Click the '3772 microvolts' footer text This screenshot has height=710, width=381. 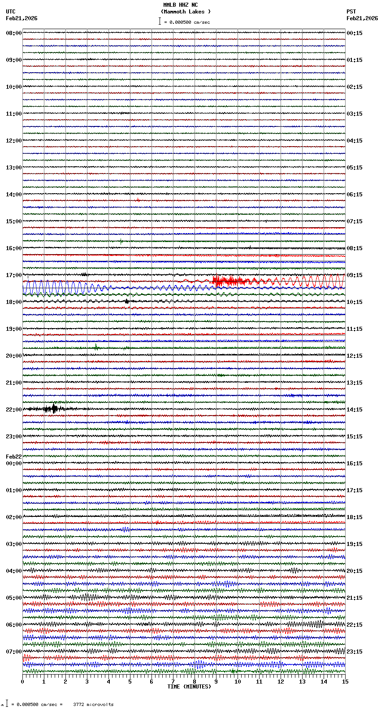[93, 705]
